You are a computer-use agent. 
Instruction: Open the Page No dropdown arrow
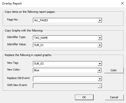[100, 20]
